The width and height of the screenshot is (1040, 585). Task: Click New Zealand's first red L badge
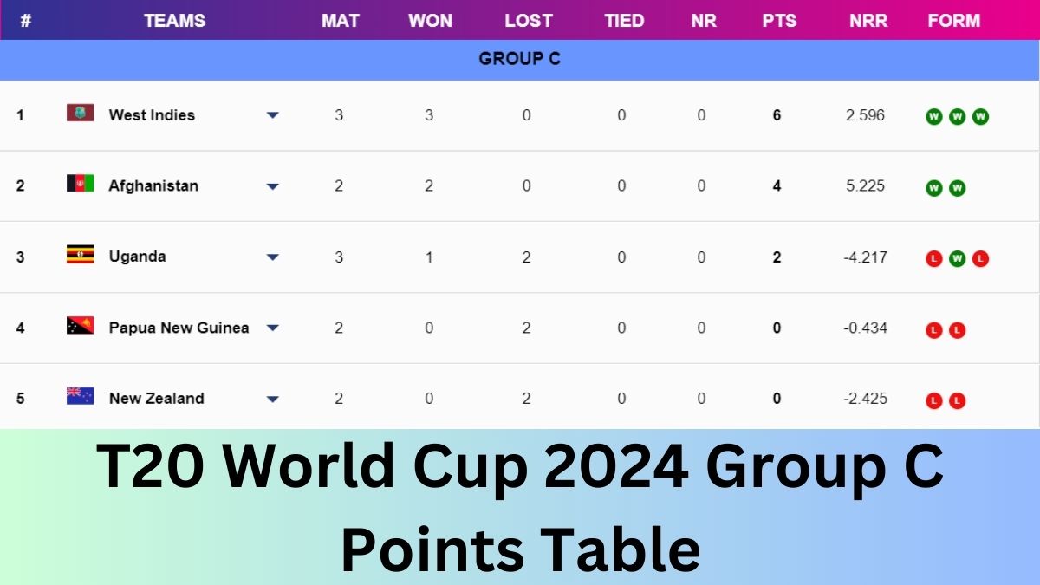(933, 400)
